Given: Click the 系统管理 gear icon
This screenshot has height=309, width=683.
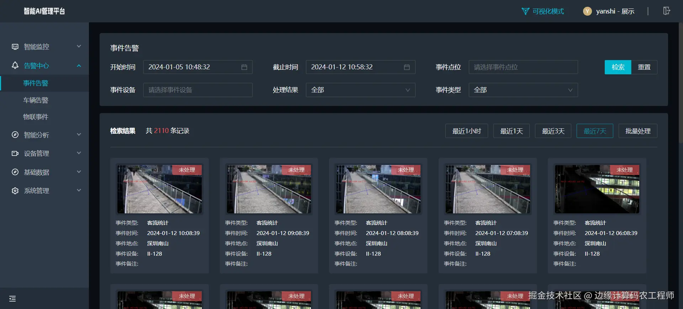Looking at the screenshot, I should pos(15,191).
